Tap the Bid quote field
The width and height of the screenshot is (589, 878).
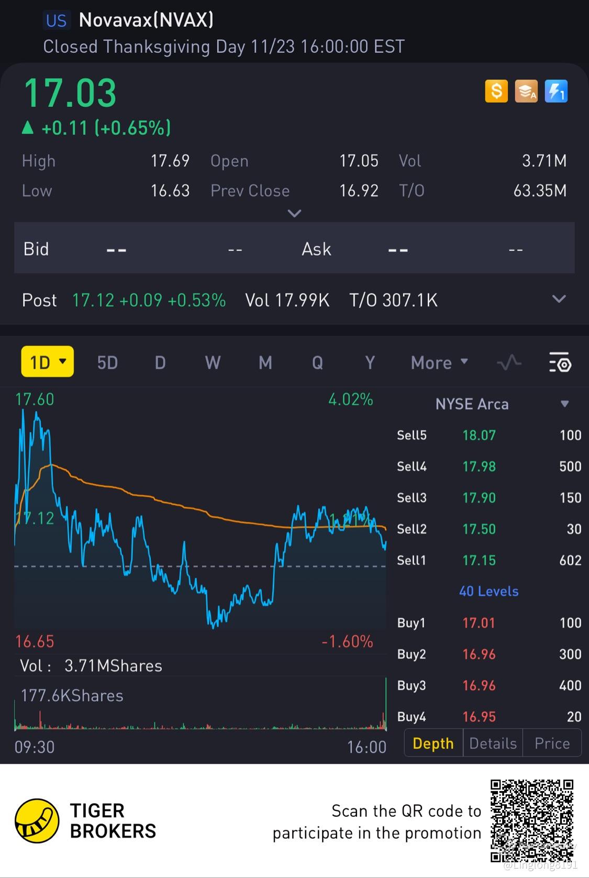coord(154,249)
